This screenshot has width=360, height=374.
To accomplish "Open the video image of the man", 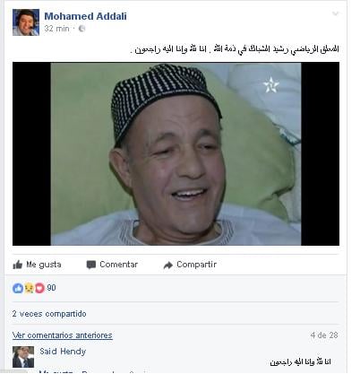I will [x=176, y=153].
